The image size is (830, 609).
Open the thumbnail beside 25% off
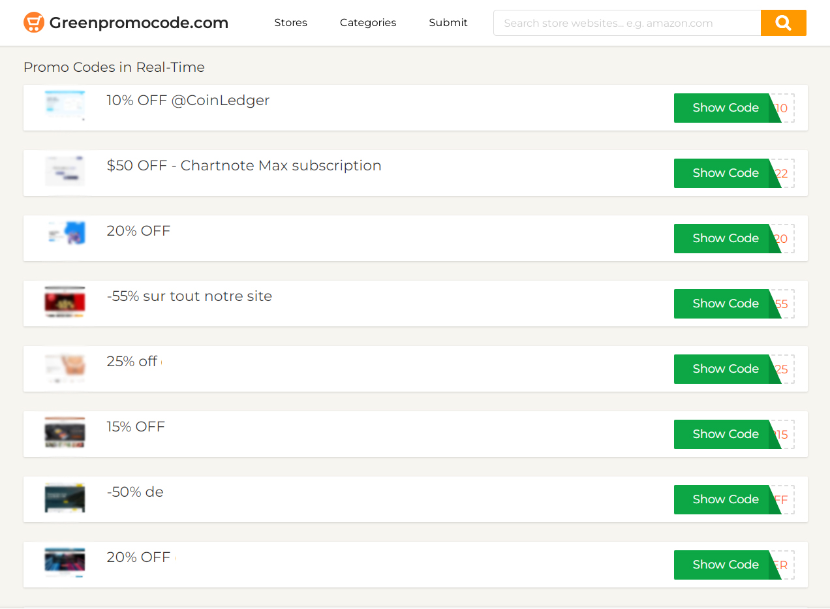coord(65,367)
